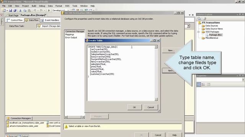Open the Data Flow Task combo box arrow
The width and height of the screenshot is (245, 137).
189,26
